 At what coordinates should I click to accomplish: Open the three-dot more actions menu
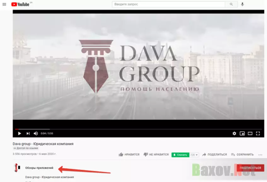(x=260, y=155)
